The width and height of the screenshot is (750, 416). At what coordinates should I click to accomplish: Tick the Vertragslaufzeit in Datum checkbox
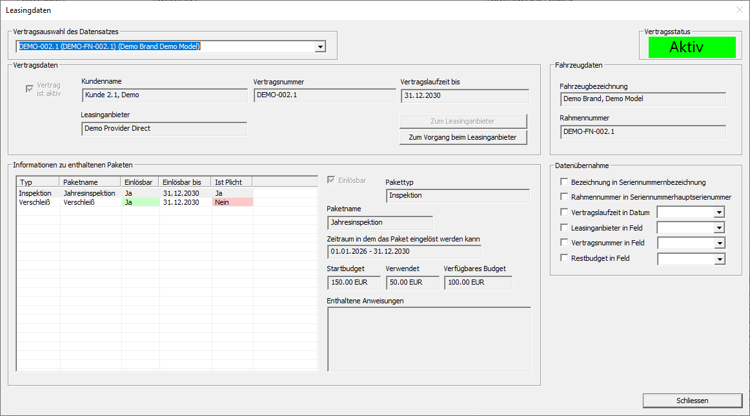564,213
